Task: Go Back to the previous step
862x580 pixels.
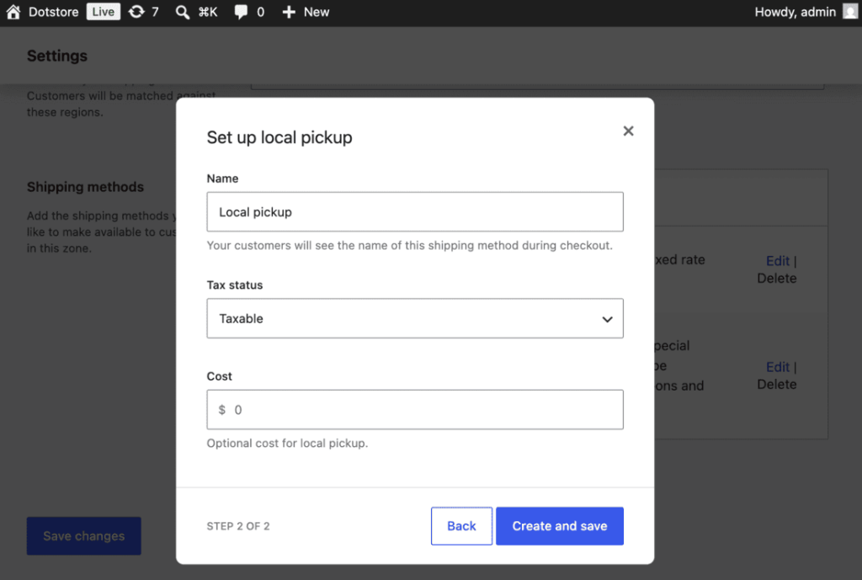Action: (x=461, y=526)
